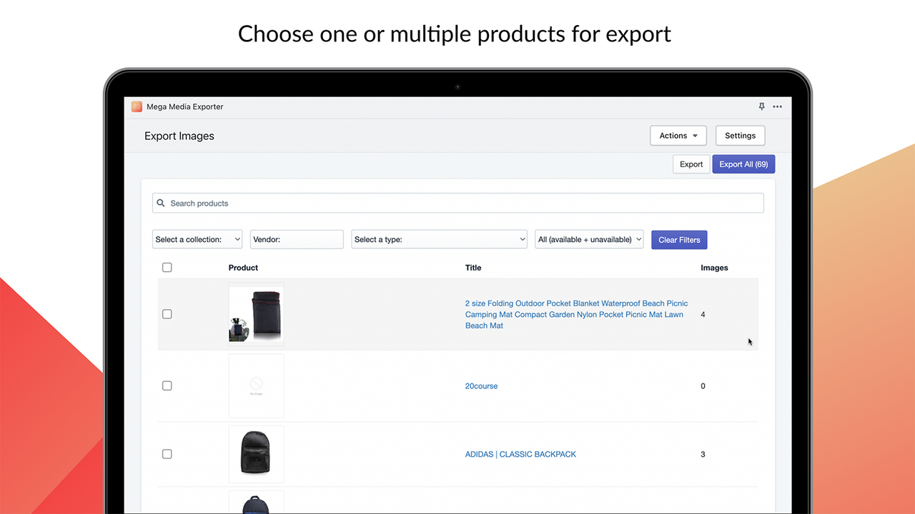Select the 20course product checkbox

[x=167, y=385]
